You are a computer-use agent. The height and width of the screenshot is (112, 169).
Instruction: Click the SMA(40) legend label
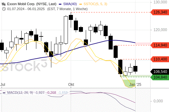click(x=70, y=4)
